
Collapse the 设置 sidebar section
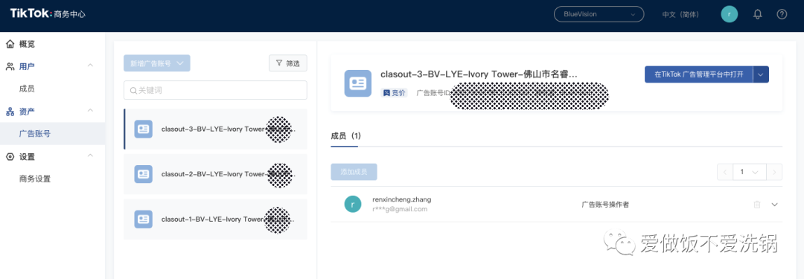pyautogui.click(x=90, y=156)
